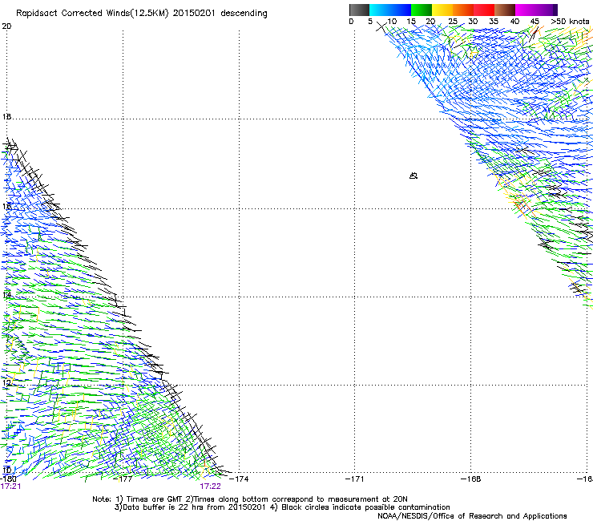
Task: Click the '-177' longitude axis label
Action: [123, 479]
